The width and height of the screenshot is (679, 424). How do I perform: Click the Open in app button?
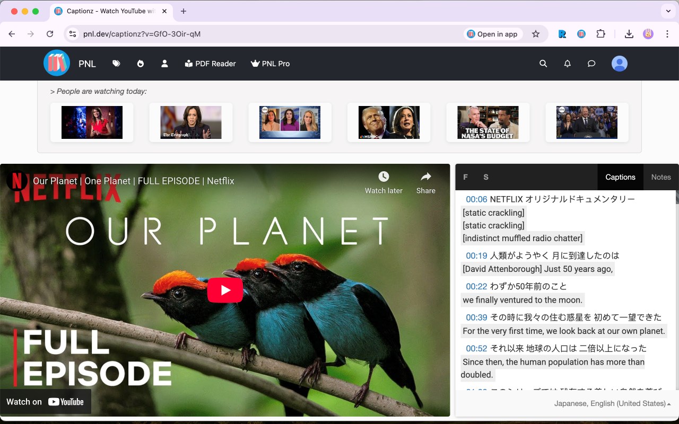pos(492,34)
